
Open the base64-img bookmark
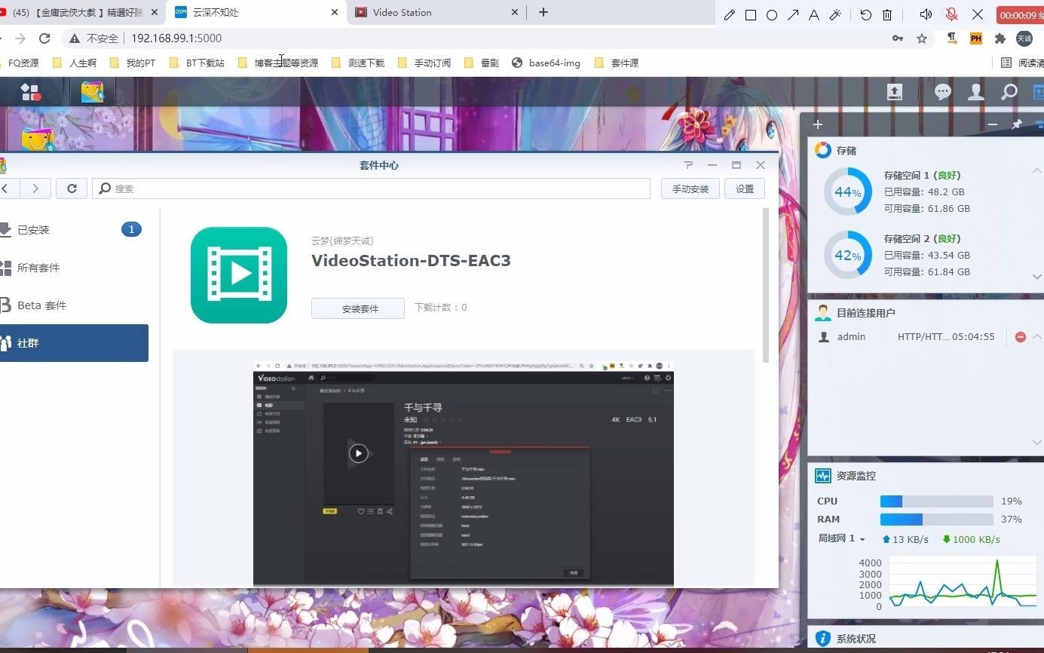pyautogui.click(x=546, y=63)
